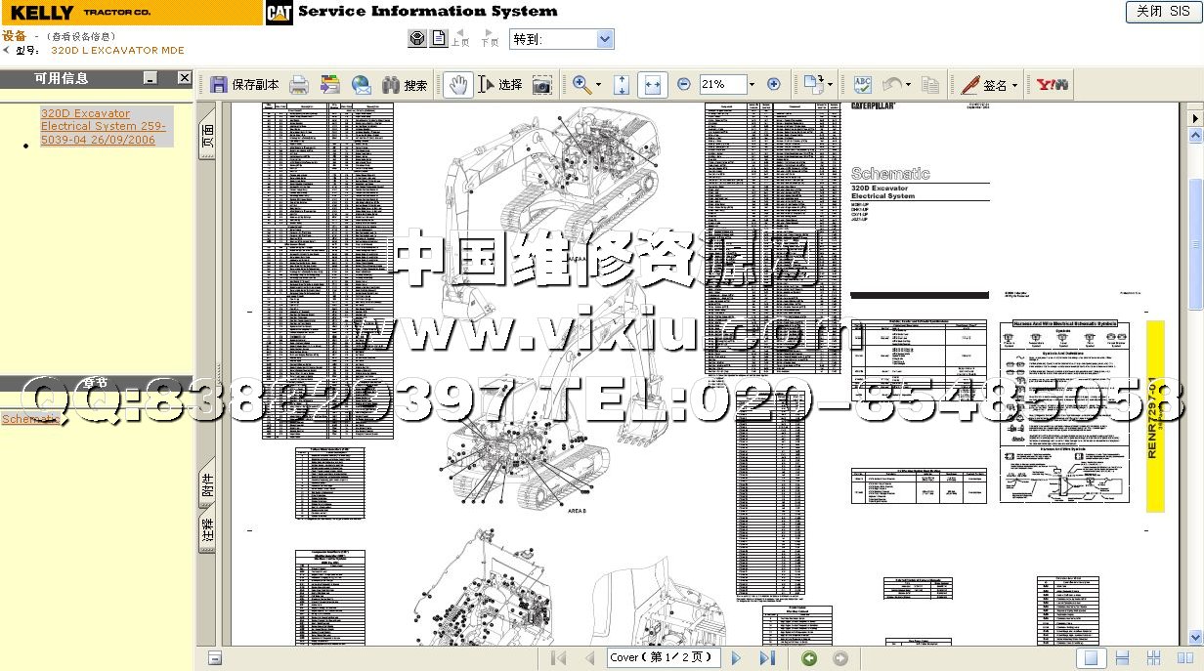Click the 关闭 SIS close button
Screen dimensions: 1204x671
pos(1163,12)
